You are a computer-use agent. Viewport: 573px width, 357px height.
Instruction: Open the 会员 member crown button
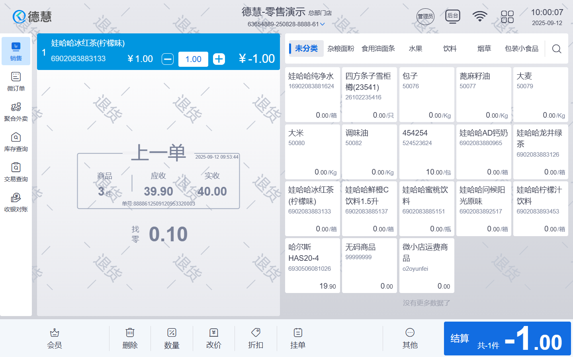(x=55, y=339)
